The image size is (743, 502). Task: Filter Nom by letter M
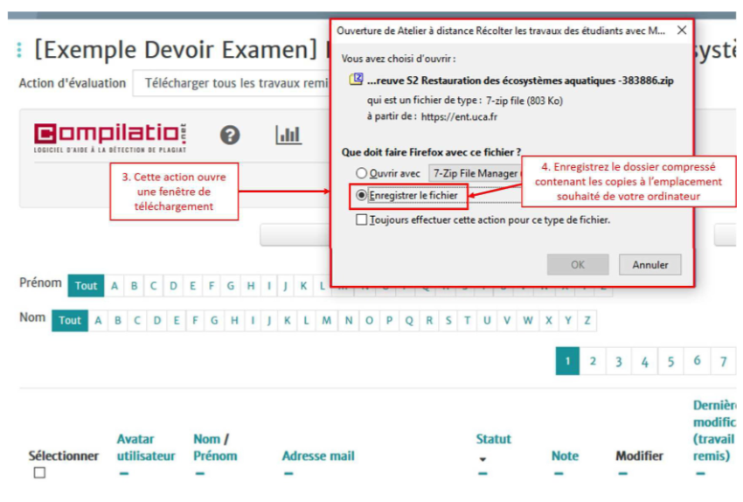[x=326, y=321]
